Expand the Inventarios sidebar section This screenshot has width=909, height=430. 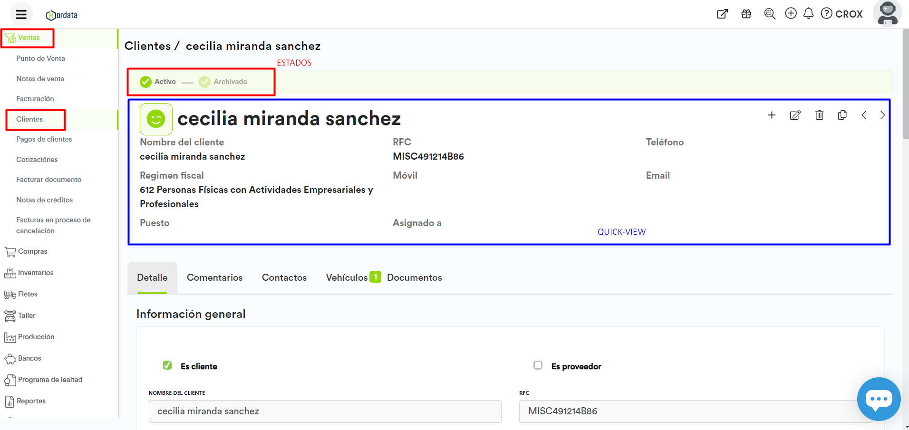[35, 273]
